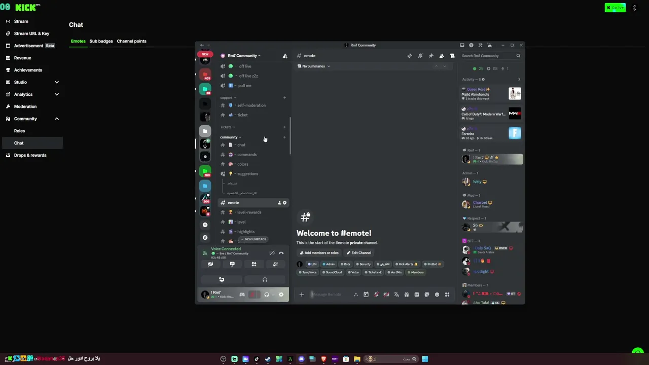Viewport: 649px width, 365px height.
Task: Open the suggestions channel
Action: pos(254,174)
